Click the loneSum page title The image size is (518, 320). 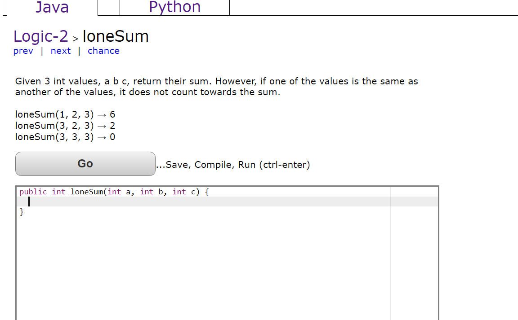[116, 36]
